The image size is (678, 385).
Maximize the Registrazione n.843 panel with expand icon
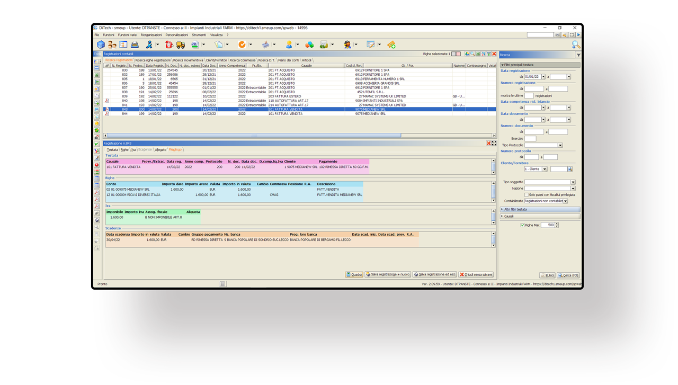pos(494,144)
